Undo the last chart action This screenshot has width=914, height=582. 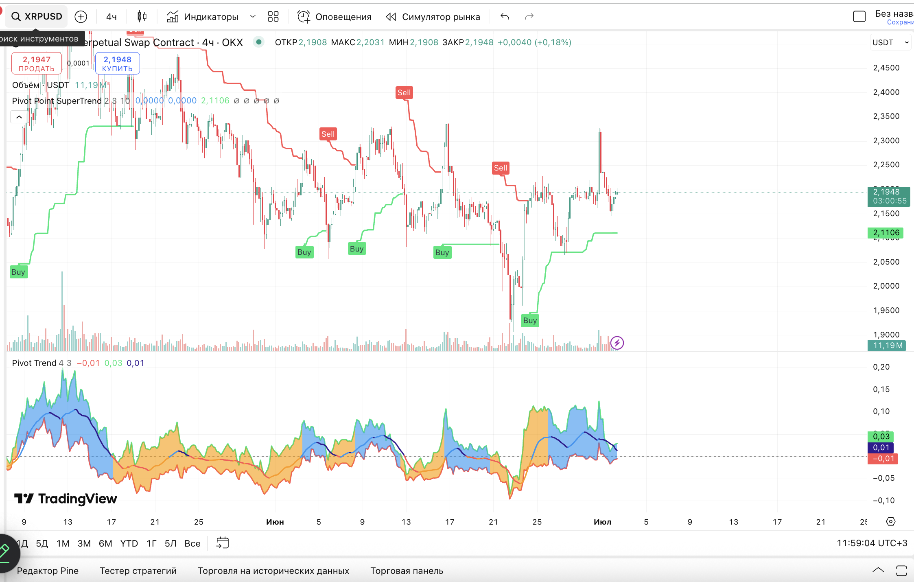click(x=505, y=17)
